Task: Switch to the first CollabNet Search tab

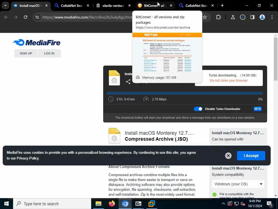Action: pyautogui.click(x=72, y=6)
